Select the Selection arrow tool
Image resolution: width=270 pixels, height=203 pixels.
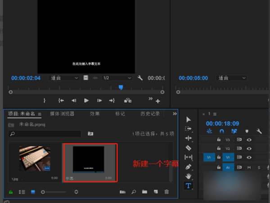point(189,120)
